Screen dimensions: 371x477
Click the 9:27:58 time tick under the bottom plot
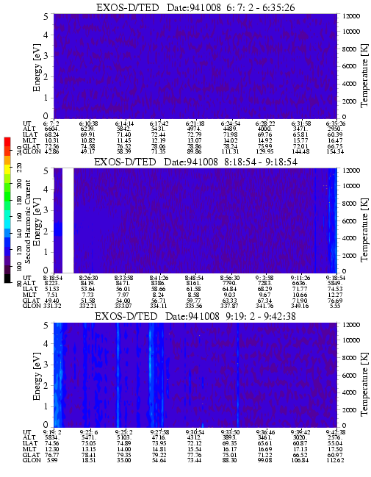click(x=159, y=432)
